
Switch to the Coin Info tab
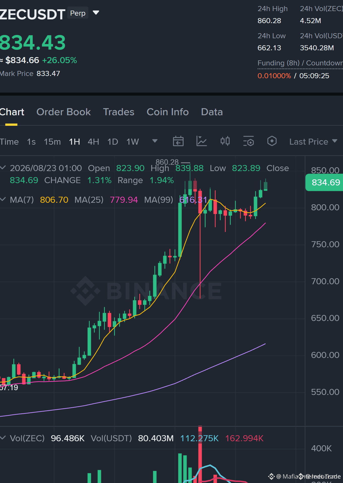pos(168,112)
